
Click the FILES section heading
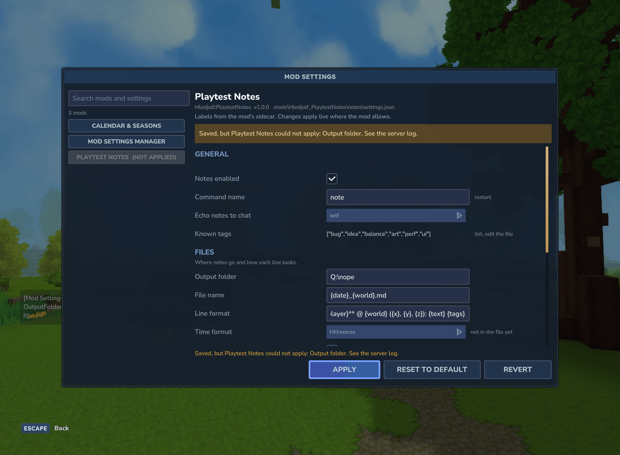[x=205, y=252]
